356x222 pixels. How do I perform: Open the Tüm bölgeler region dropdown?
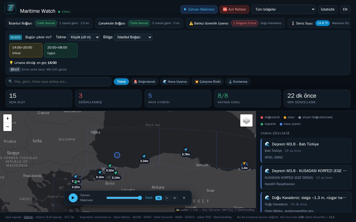point(283,9)
